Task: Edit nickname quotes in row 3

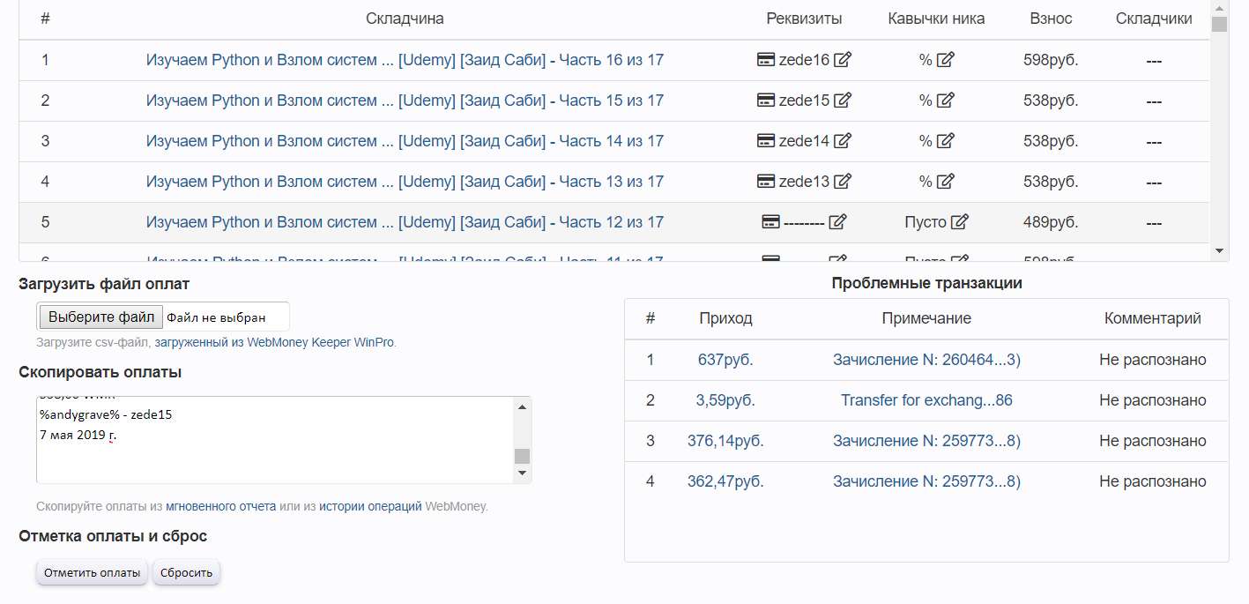Action: 946,141
